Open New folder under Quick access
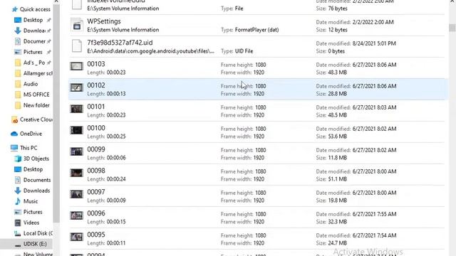Viewport: 456px width, 256px height. (36, 105)
